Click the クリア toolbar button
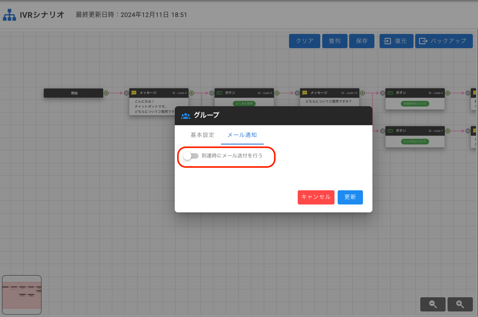Viewport: 478px width, 317px height. click(304, 41)
